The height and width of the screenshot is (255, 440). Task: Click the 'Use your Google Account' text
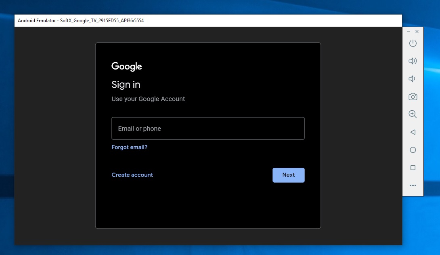[x=148, y=99]
